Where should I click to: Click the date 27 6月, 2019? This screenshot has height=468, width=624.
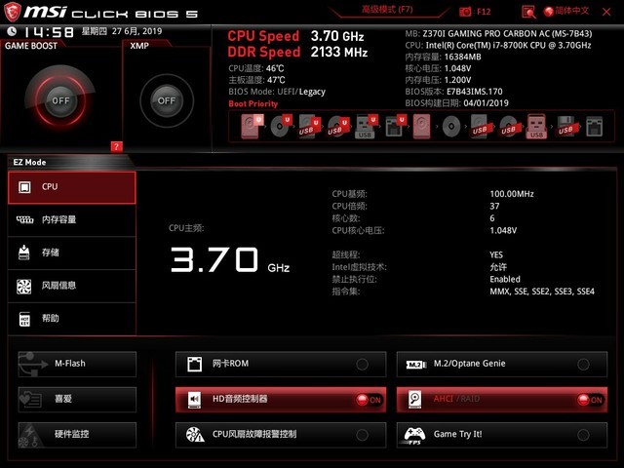136,31
